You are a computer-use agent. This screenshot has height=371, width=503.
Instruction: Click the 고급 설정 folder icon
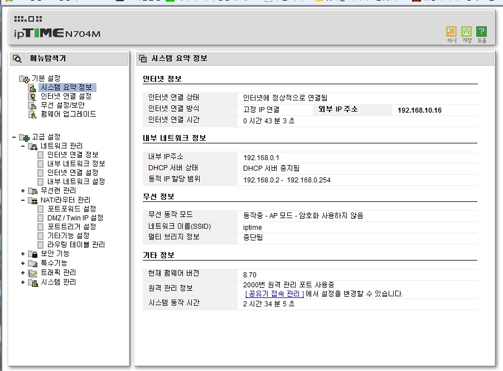pos(25,138)
